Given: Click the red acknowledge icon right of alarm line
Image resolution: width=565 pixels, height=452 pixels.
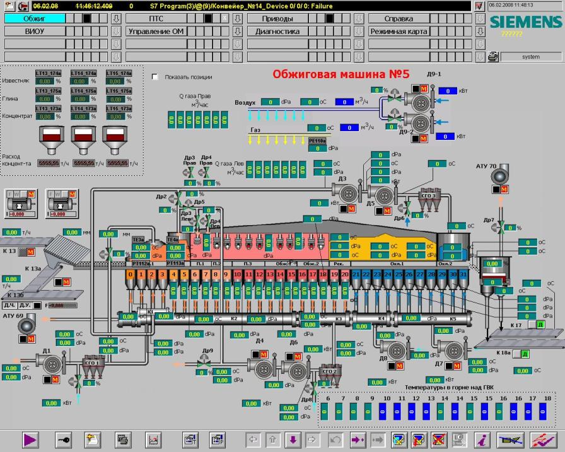Looking at the screenshot, I should pyautogui.click(x=479, y=6).
